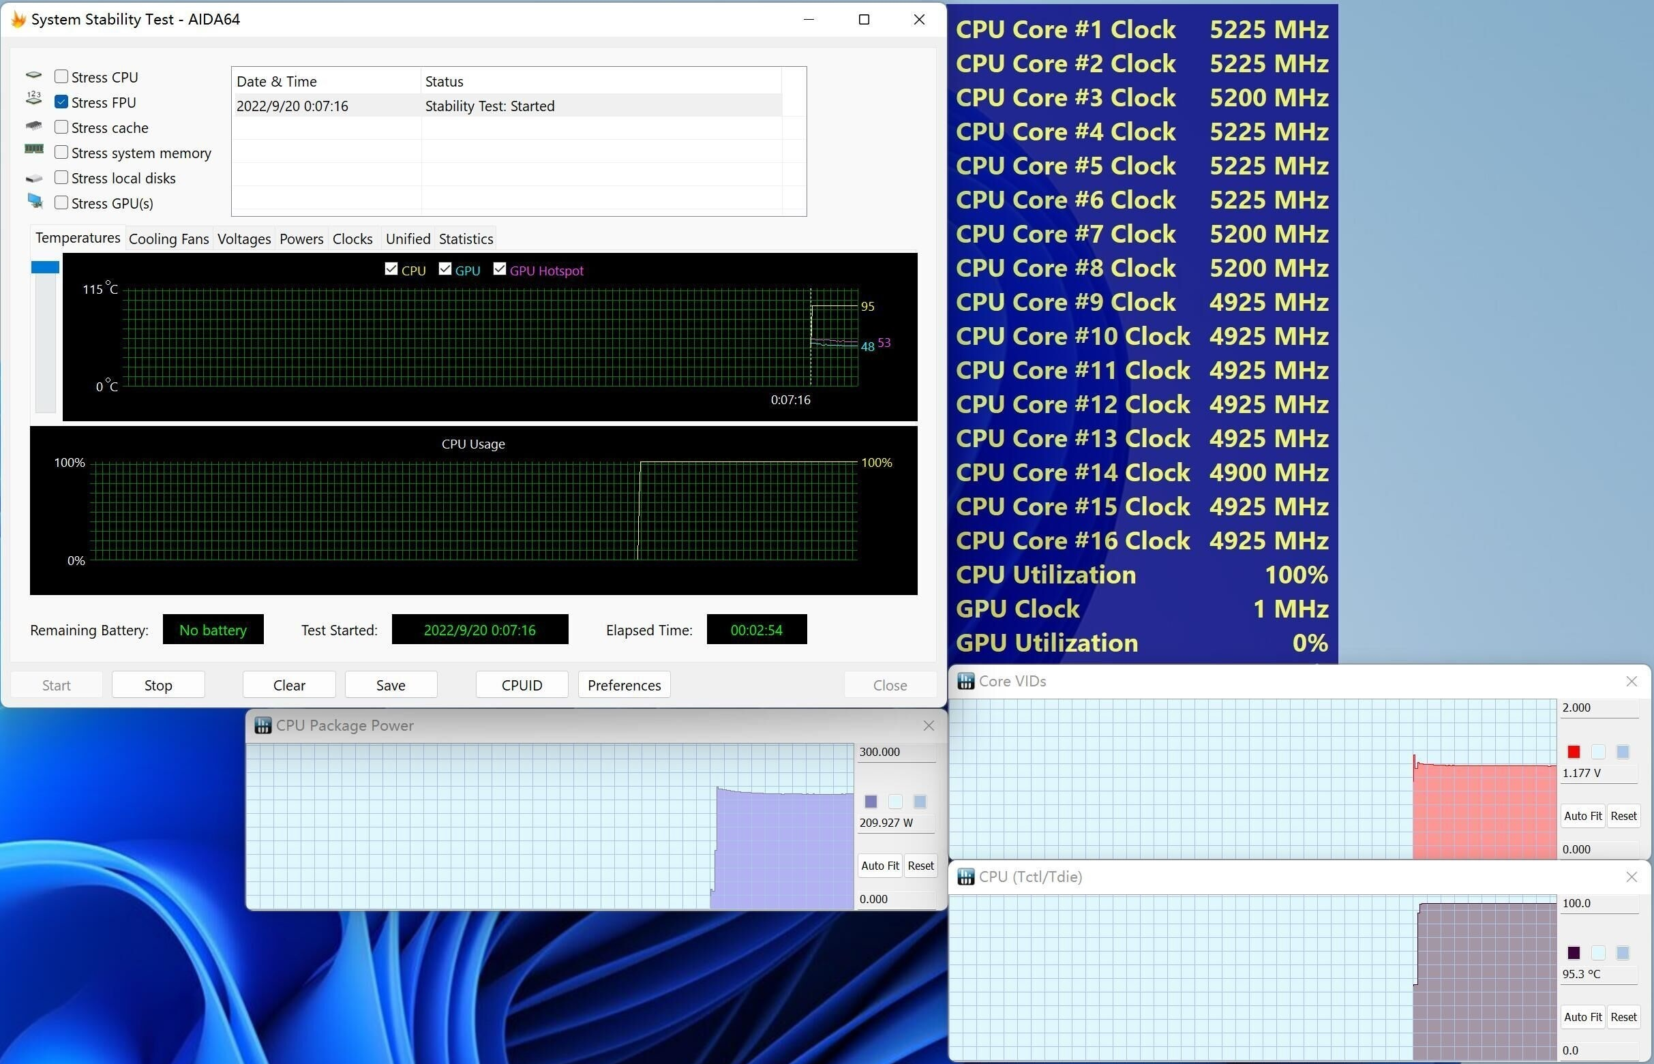Click the local disks drive icon

[x=34, y=179]
